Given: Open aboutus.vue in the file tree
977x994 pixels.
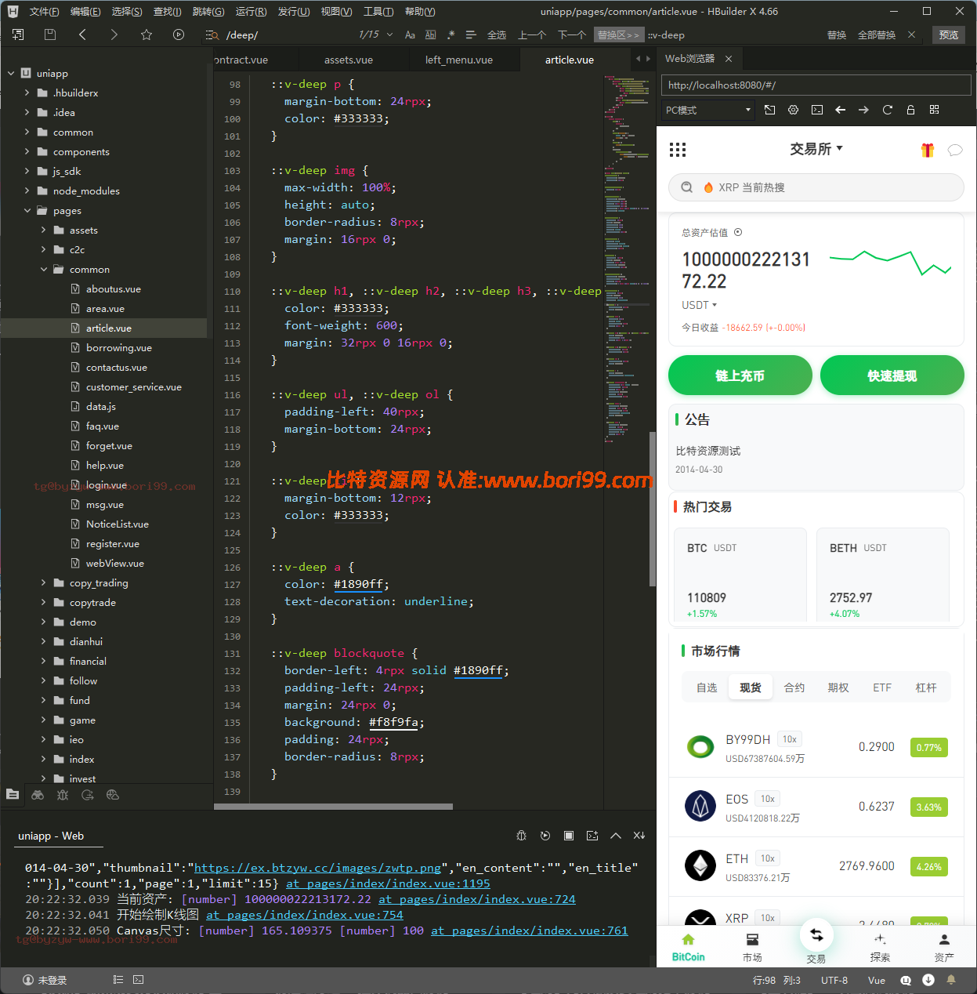Looking at the screenshot, I should [114, 288].
